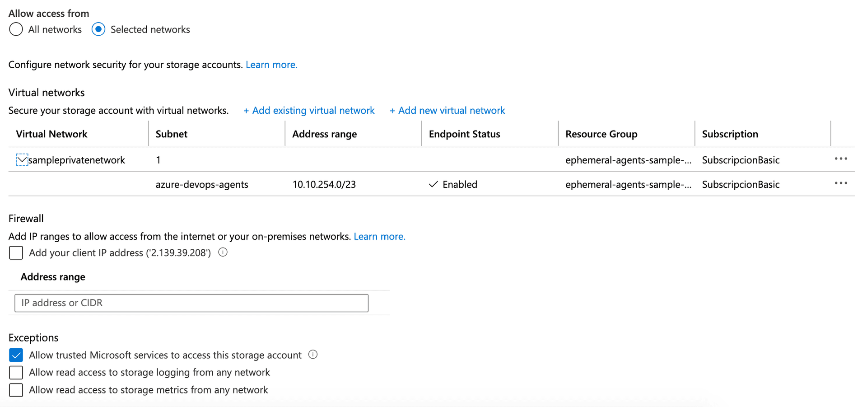The width and height of the screenshot is (867, 407).
Task: Disable Allow trusted Microsoft services exception
Action: [16, 355]
